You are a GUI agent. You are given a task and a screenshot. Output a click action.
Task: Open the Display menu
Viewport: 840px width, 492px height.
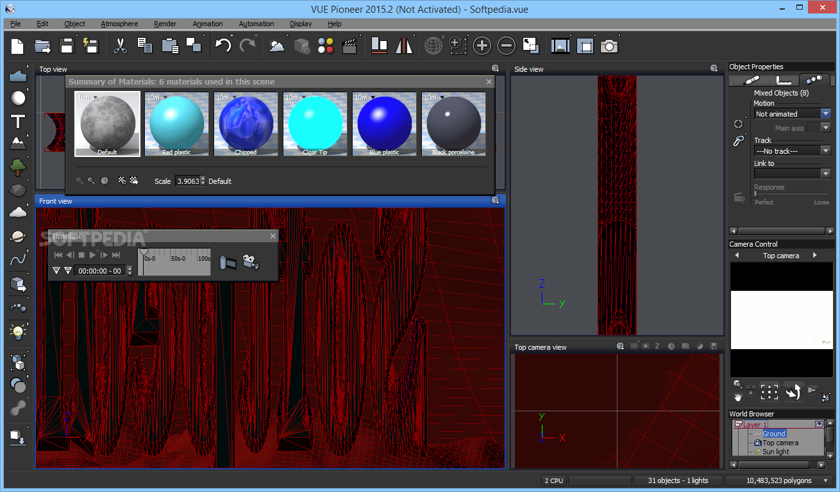pos(301,24)
